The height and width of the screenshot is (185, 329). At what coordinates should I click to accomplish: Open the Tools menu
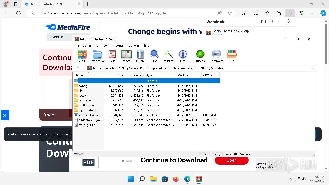pyautogui.click(x=105, y=45)
